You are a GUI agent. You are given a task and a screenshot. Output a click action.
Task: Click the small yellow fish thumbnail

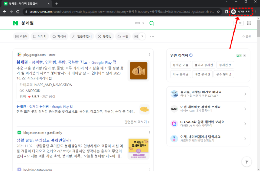point(144,109)
